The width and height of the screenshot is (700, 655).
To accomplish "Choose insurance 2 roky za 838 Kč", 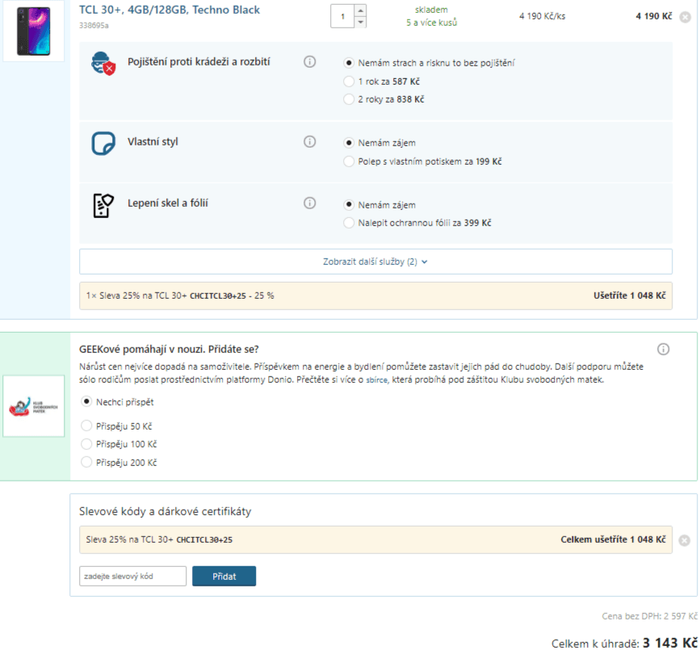I will (x=349, y=99).
